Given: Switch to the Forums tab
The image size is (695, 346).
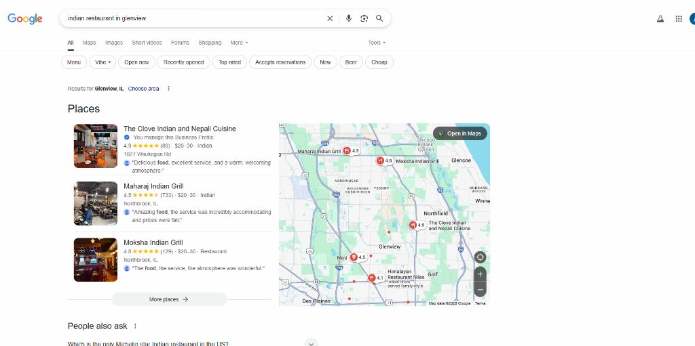Looking at the screenshot, I should (x=180, y=43).
